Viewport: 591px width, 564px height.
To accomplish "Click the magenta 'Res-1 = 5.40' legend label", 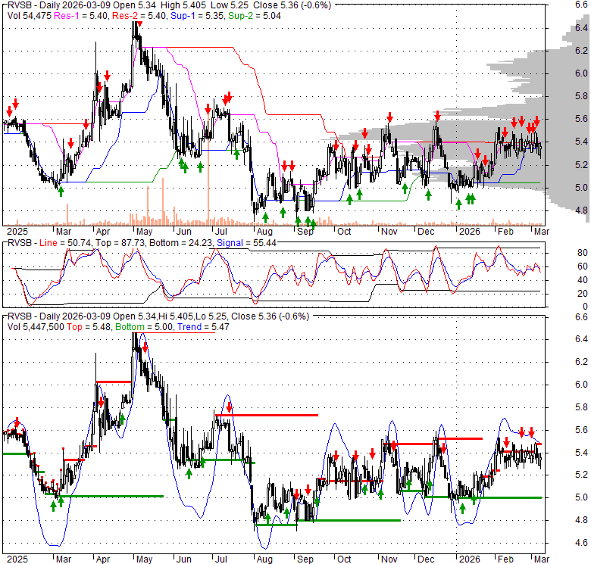I will pos(82,16).
